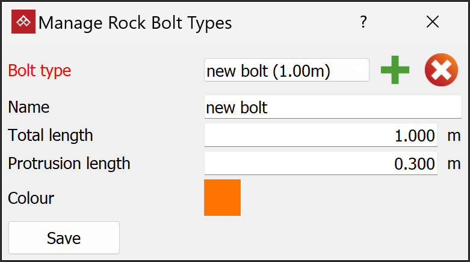
Task: Click the 'm' unit beside Protrusion length
Action: point(453,163)
